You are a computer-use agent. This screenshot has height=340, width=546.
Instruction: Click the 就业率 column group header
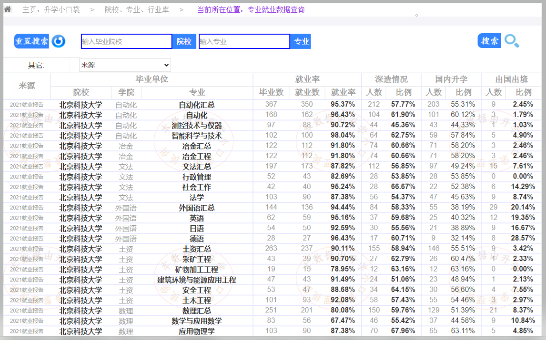point(307,79)
